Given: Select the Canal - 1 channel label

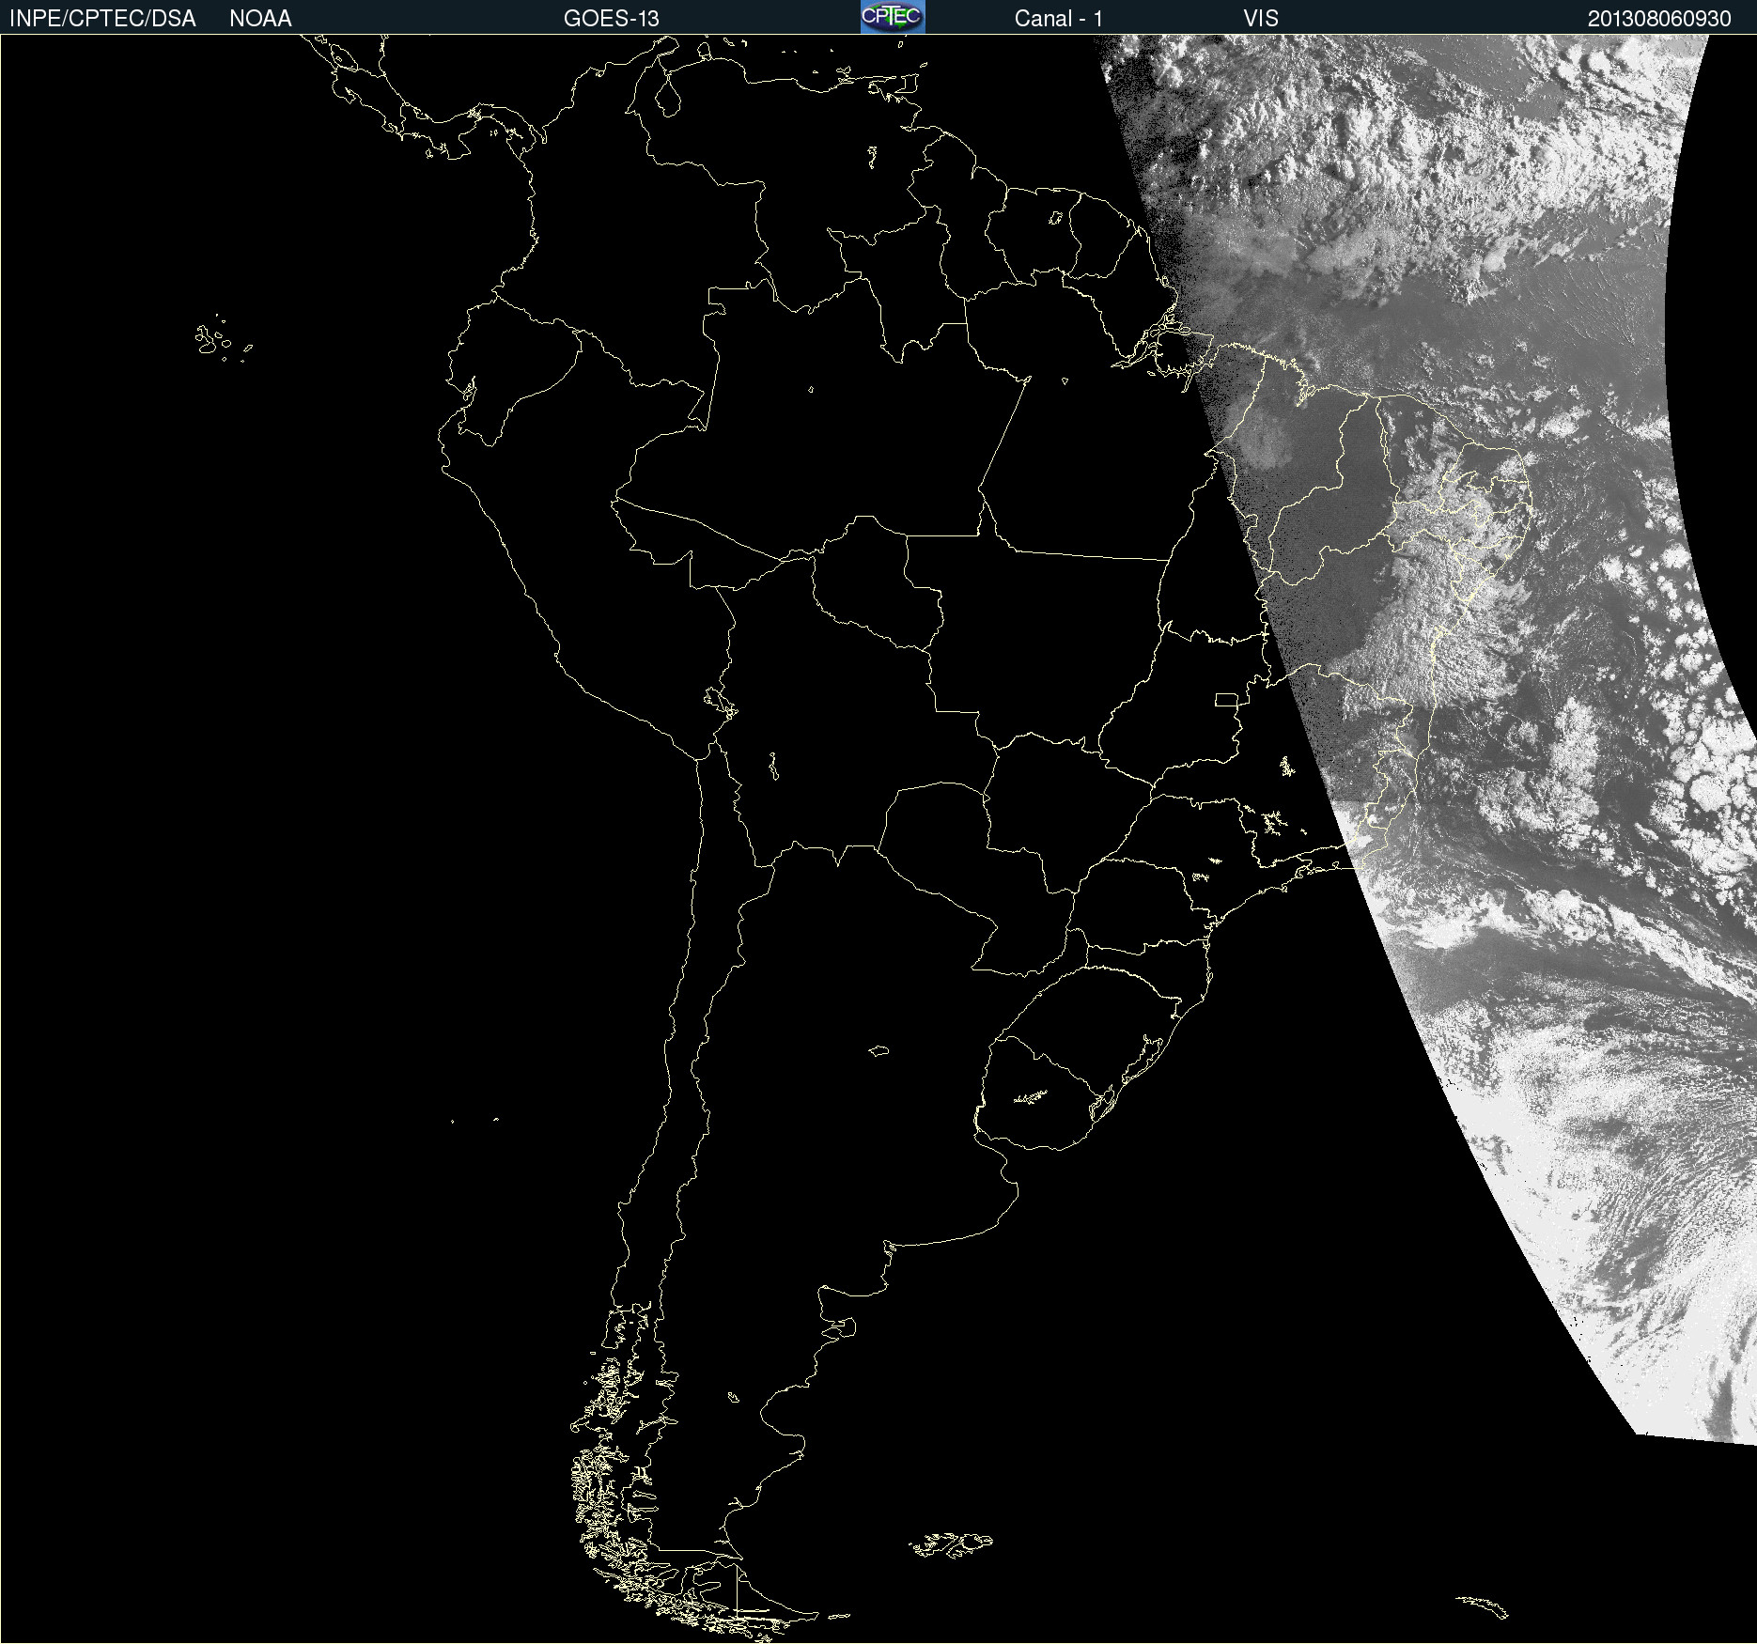Looking at the screenshot, I should (x=1058, y=19).
